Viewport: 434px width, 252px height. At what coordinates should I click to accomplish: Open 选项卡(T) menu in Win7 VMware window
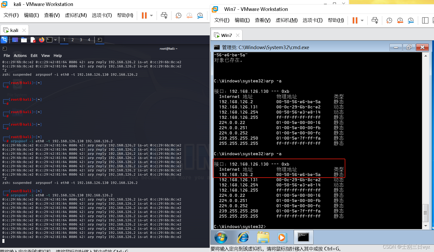(312, 20)
